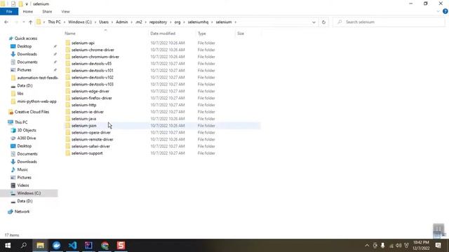This screenshot has height=252, width=449.
Task: Open the File ribbon tab
Action: pos(9,12)
